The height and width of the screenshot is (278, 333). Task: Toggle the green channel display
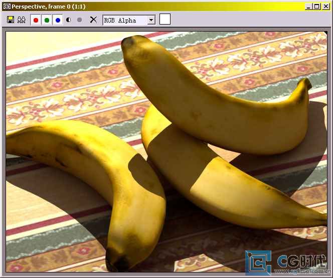[47, 20]
